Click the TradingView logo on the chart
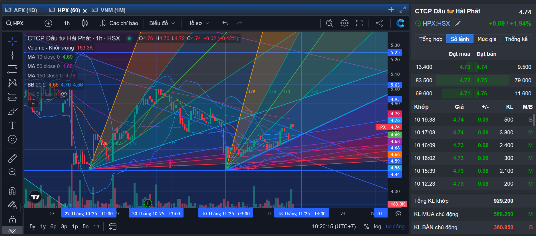Screen dimensions: 536x236 point(35,197)
